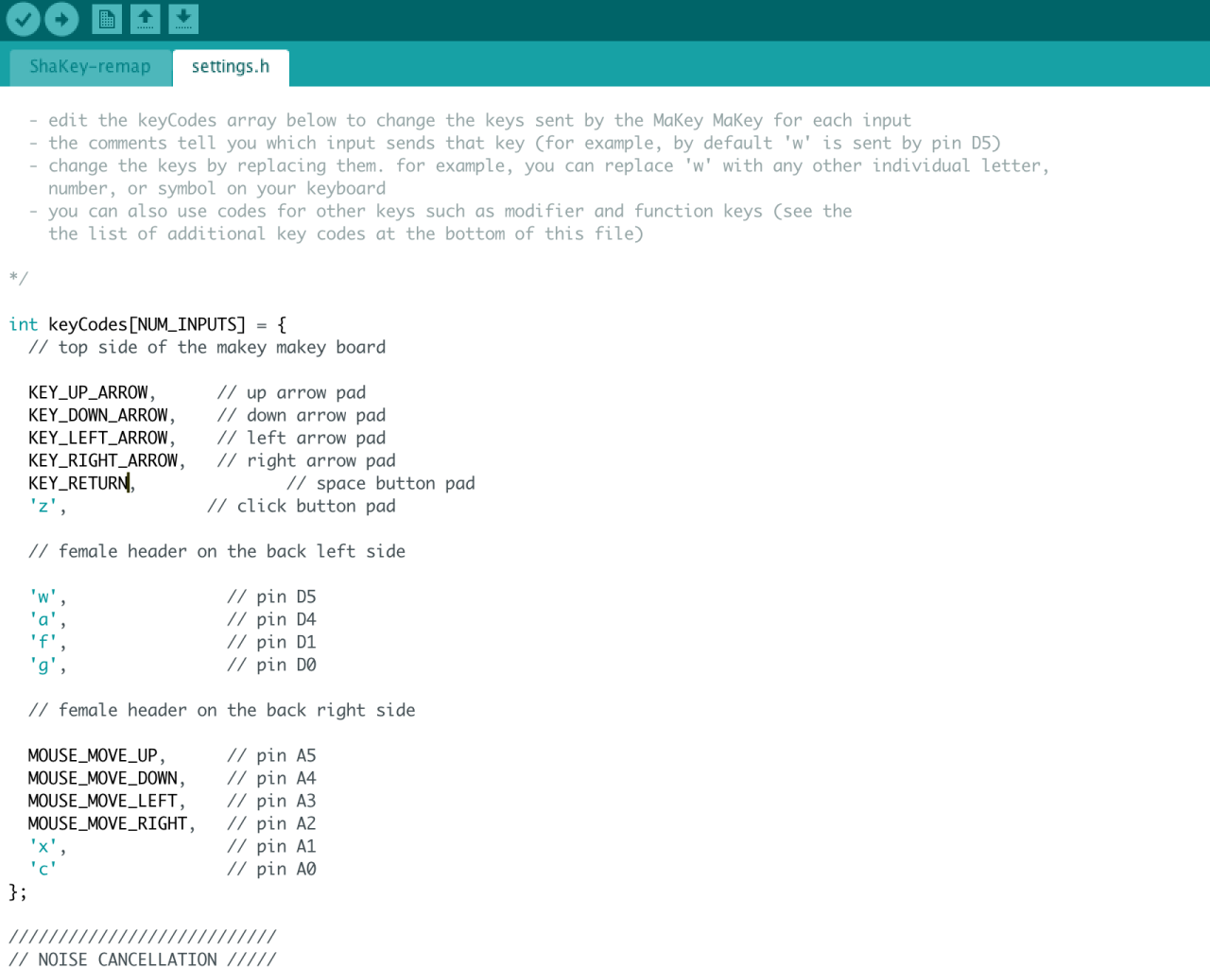Click the '// pin D4' comment
Viewport: 1210px width, 968px height.
pyautogui.click(x=271, y=619)
